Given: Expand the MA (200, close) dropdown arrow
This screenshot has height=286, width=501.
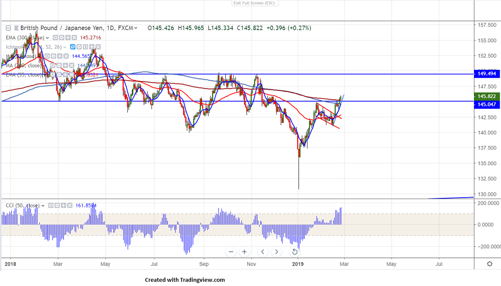Looking at the screenshot, I should [x=45, y=66].
